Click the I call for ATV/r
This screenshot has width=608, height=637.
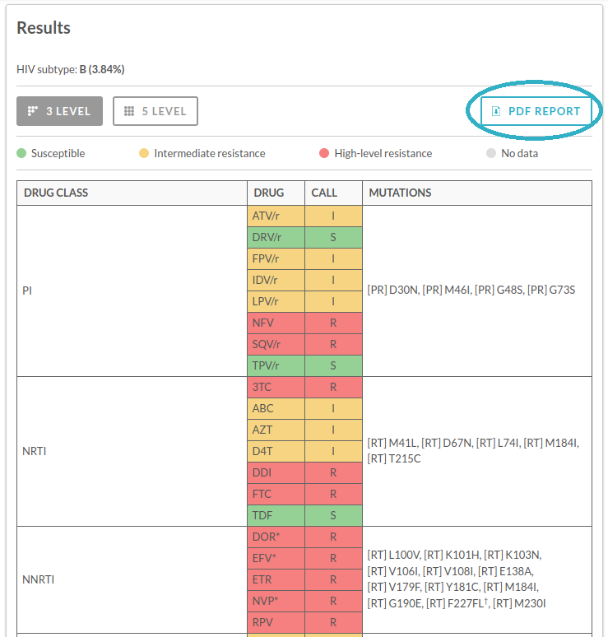pos(333,216)
